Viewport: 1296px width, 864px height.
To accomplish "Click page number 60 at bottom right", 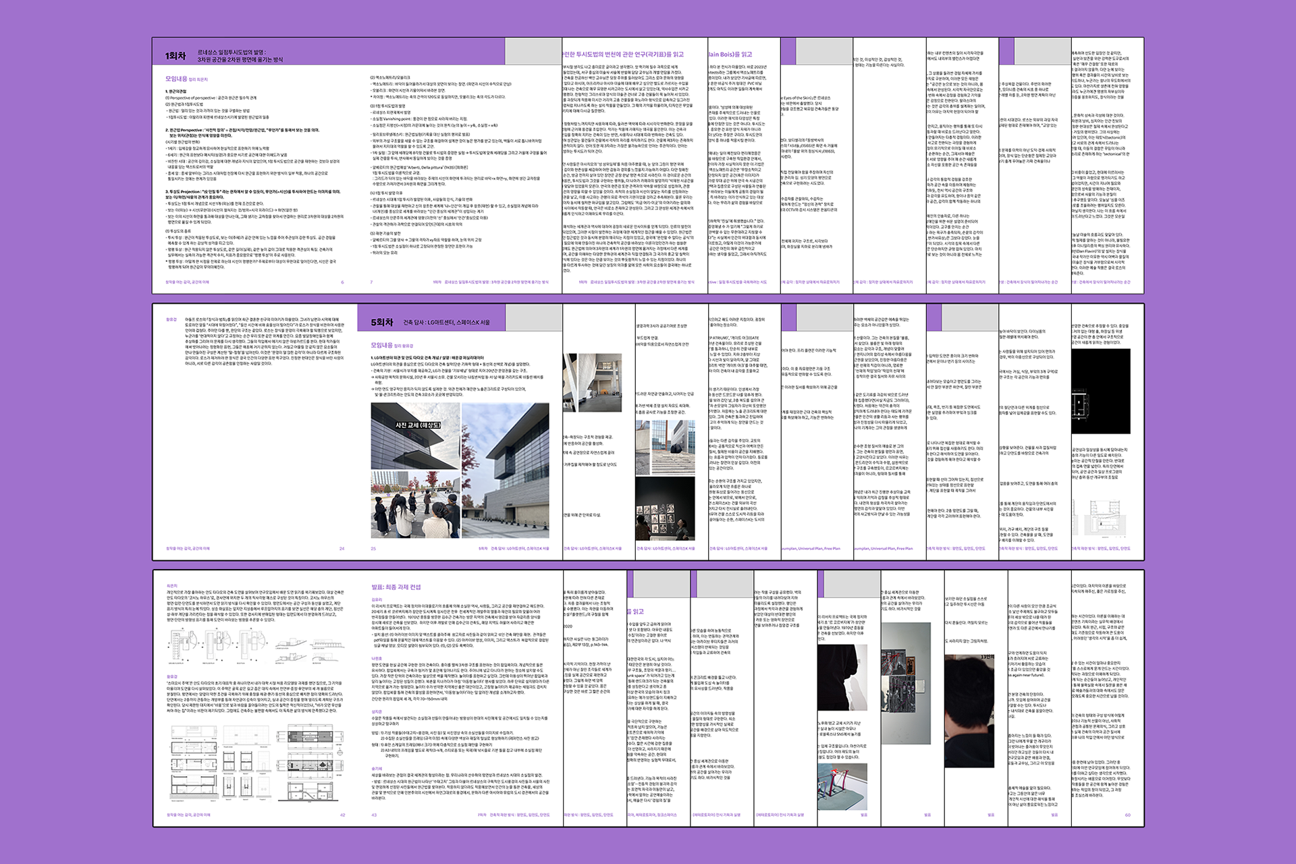I will tap(1127, 815).
